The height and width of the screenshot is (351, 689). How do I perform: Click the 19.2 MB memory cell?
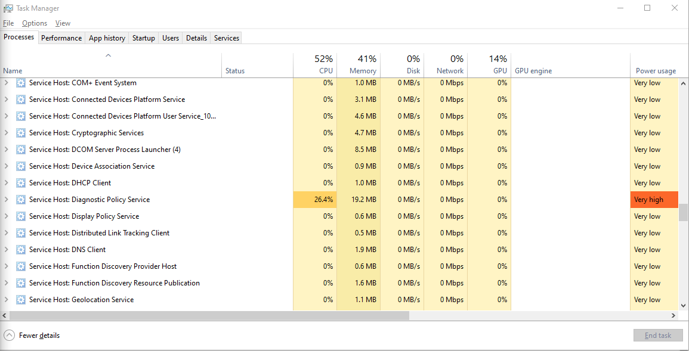(359, 200)
